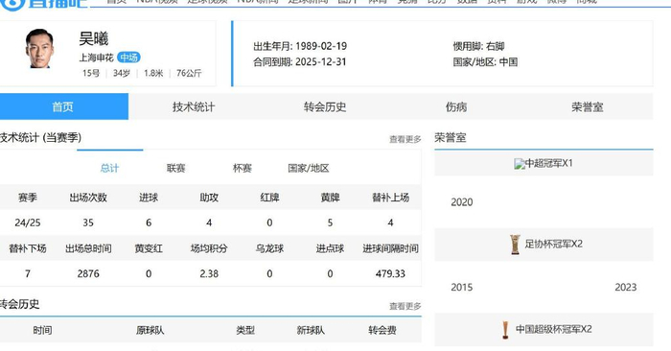Click the year 2023 under 足协杯冠军

tap(626, 287)
